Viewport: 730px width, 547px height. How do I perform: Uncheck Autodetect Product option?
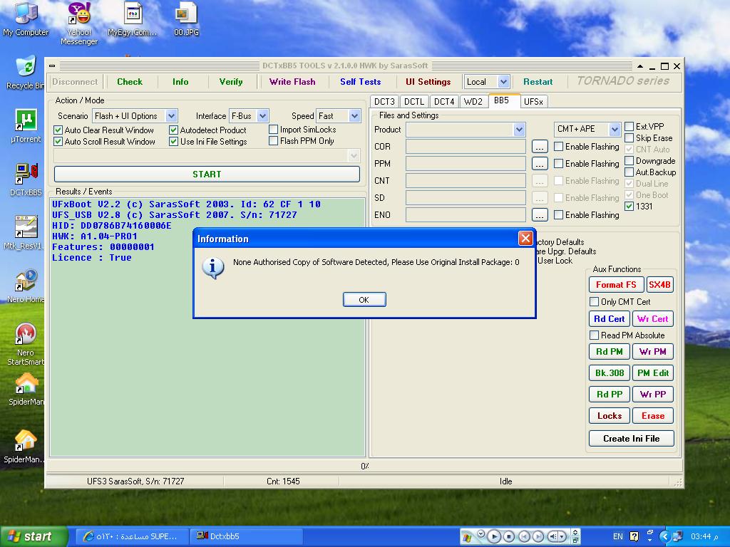[x=174, y=130]
